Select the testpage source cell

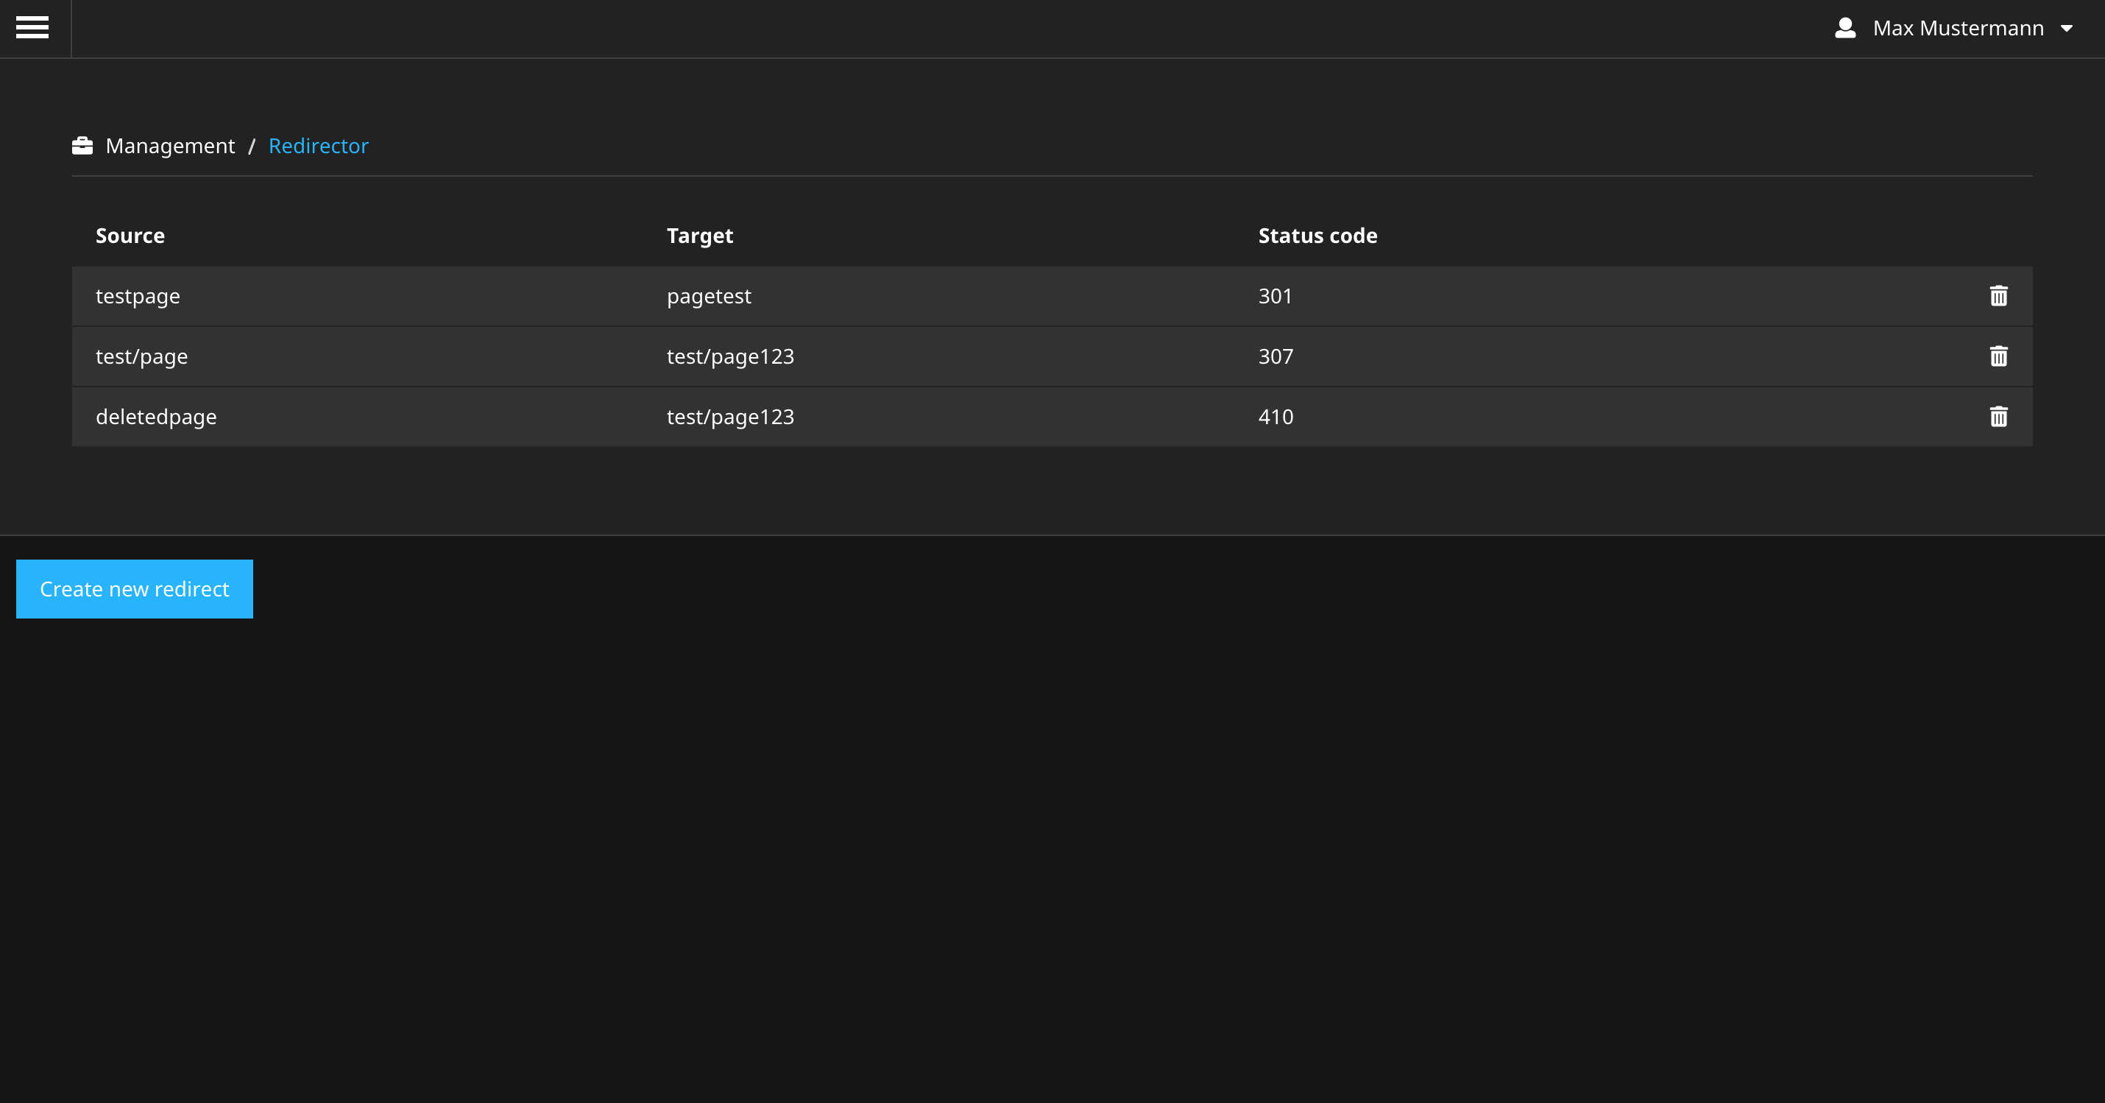point(138,296)
